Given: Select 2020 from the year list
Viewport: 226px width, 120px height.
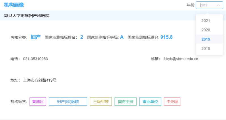Looking at the screenshot, I should (x=209, y=30).
